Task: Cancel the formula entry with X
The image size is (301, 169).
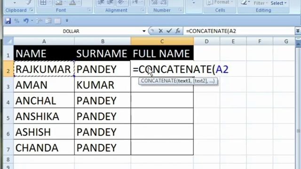Action: [x=161, y=31]
